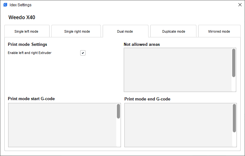Go to the Duplicate mode tab
This screenshot has height=156, width=245.
[173, 31]
